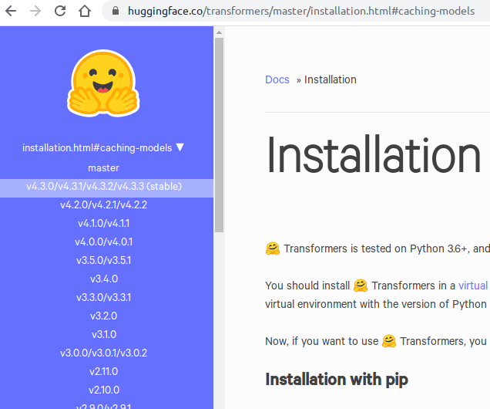
Task: Open docs version v3.2.0
Action: (103, 316)
